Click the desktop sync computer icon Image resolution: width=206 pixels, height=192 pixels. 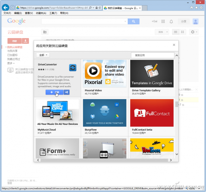click(10, 70)
